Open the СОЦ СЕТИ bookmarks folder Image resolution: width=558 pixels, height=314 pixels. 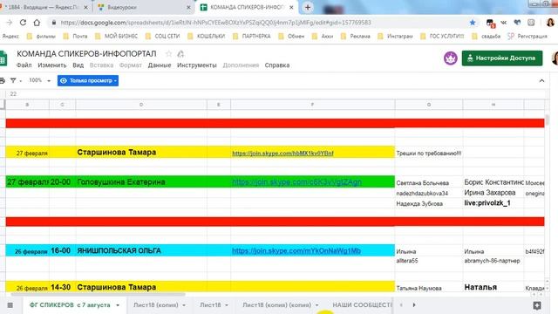(x=163, y=36)
